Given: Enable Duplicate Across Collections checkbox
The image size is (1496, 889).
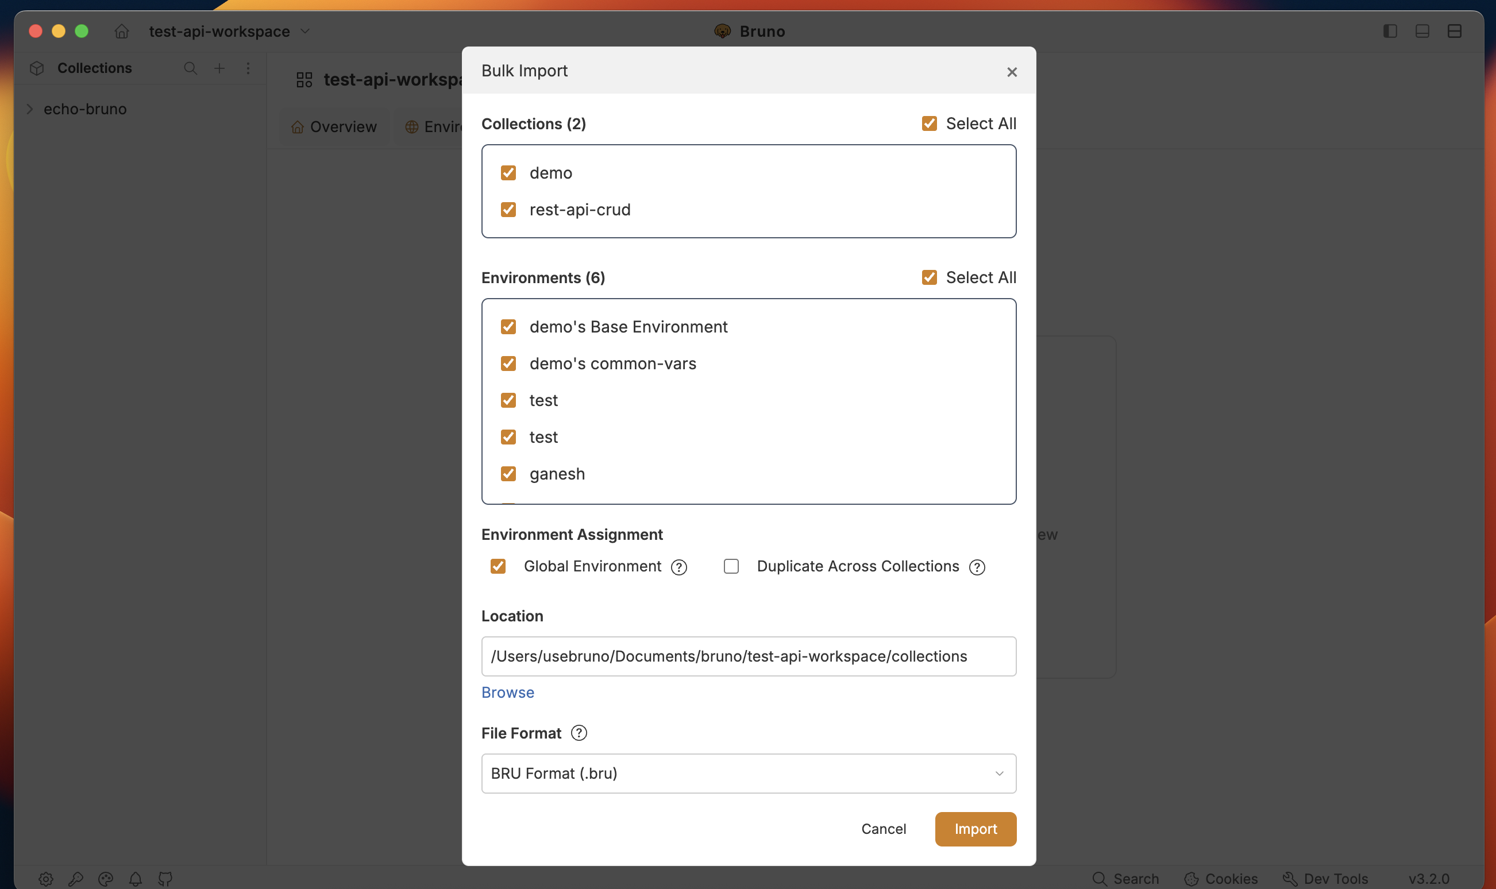Looking at the screenshot, I should (731, 566).
